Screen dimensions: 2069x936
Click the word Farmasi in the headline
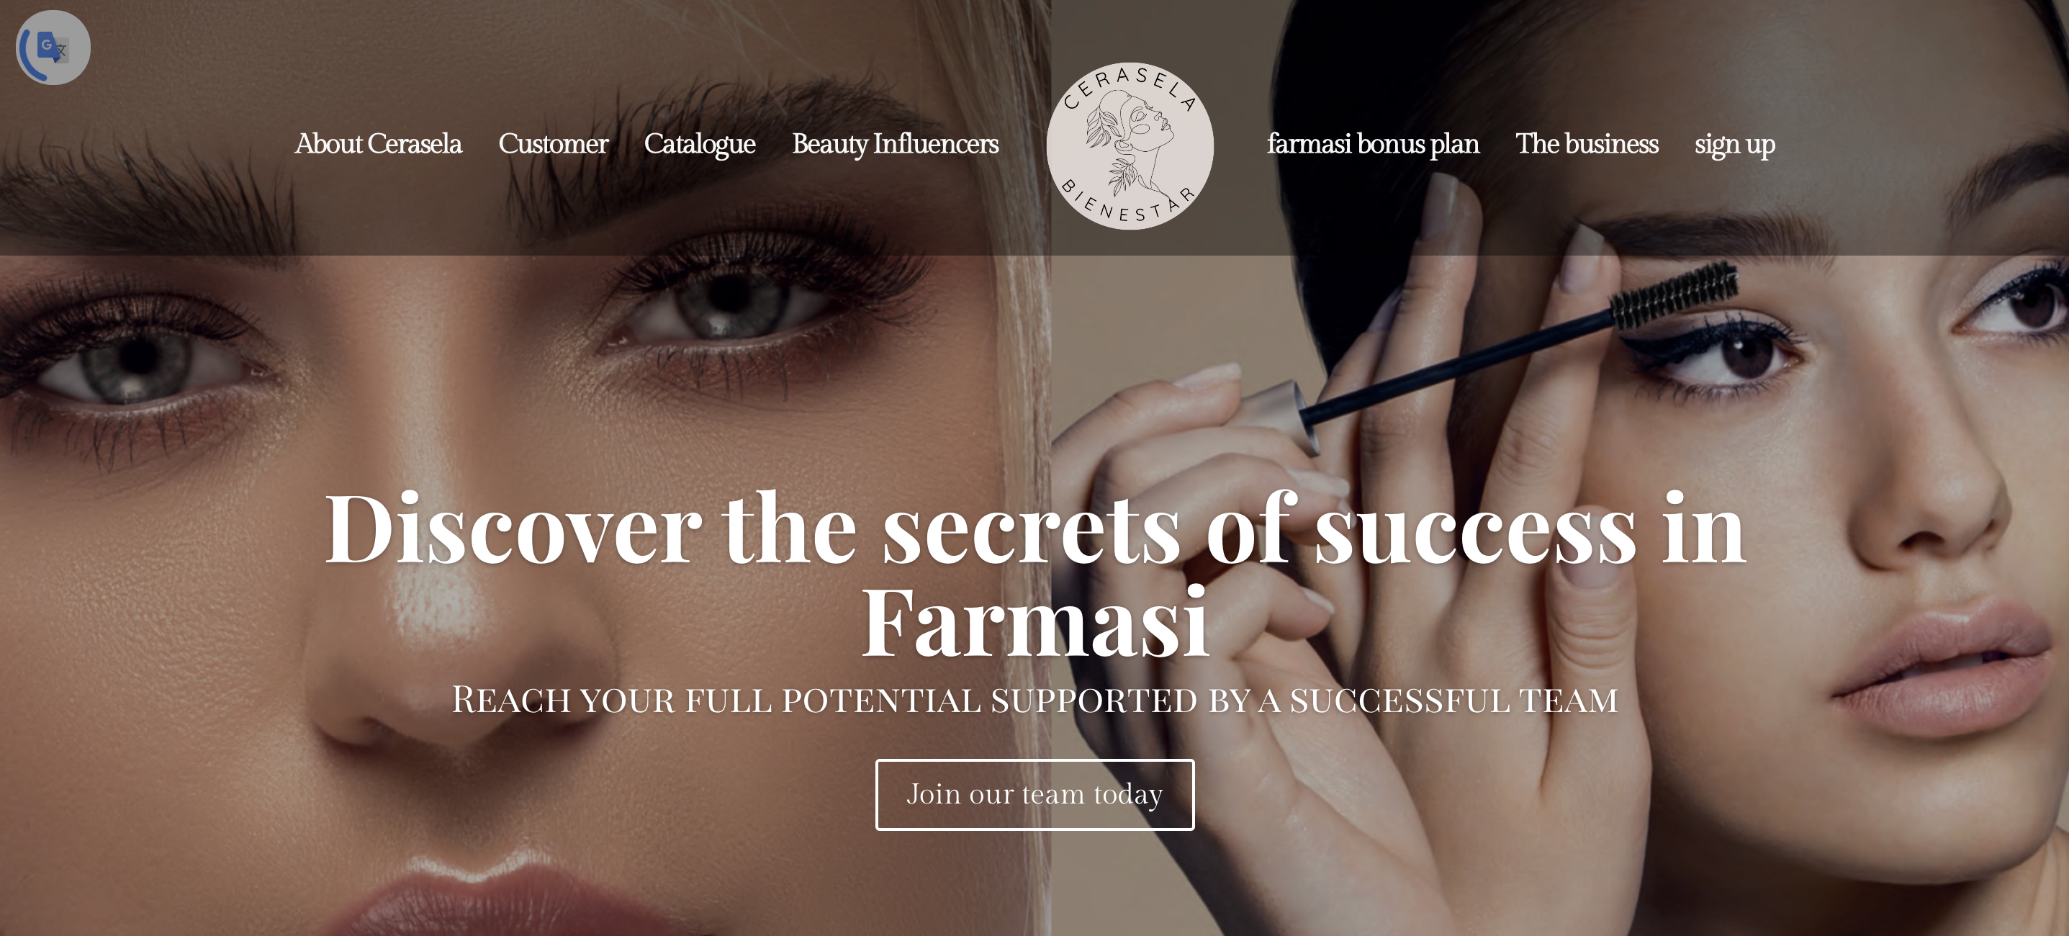coord(1034,621)
